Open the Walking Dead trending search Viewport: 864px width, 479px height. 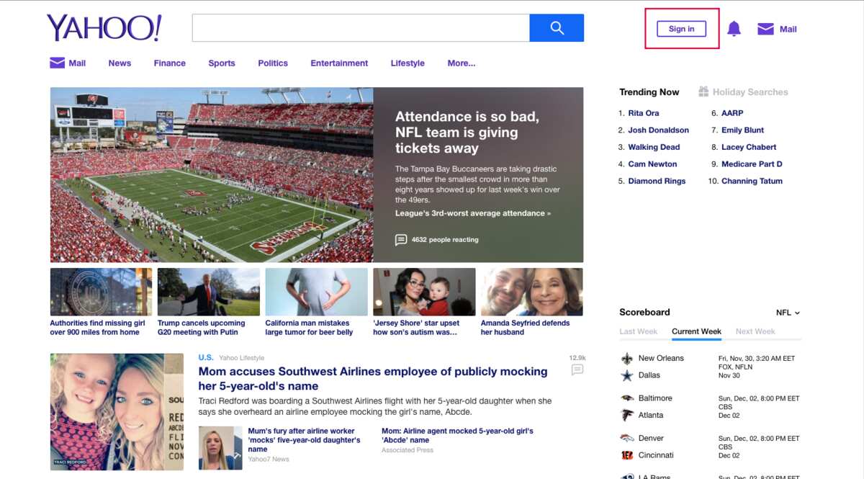point(654,147)
